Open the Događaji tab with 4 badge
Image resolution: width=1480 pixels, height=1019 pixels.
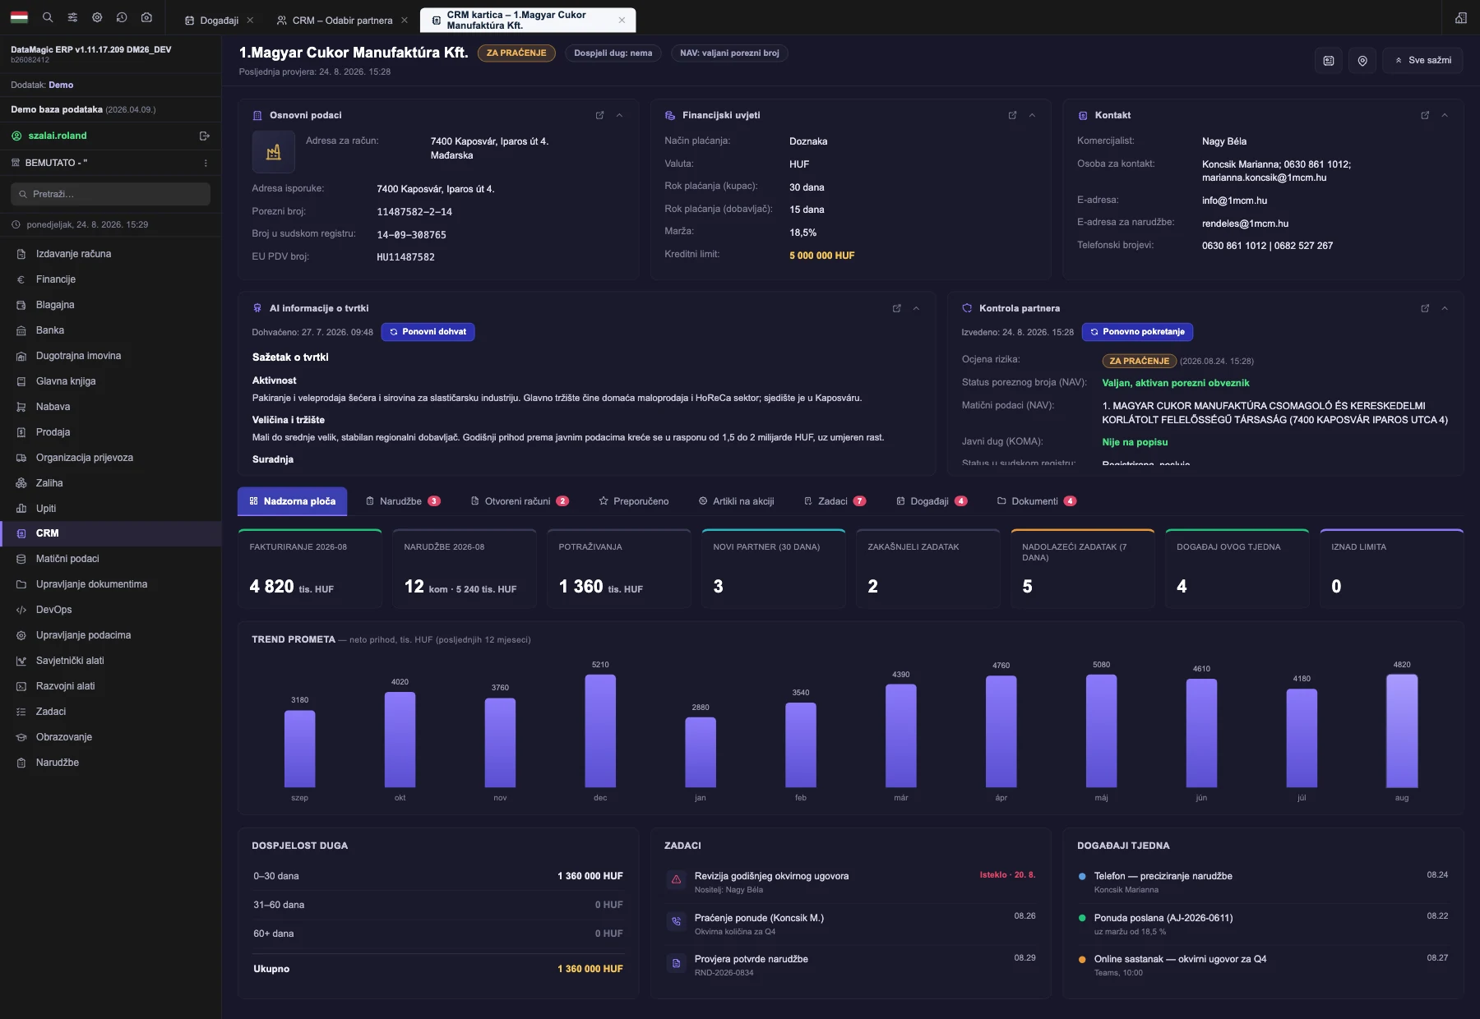[932, 501]
